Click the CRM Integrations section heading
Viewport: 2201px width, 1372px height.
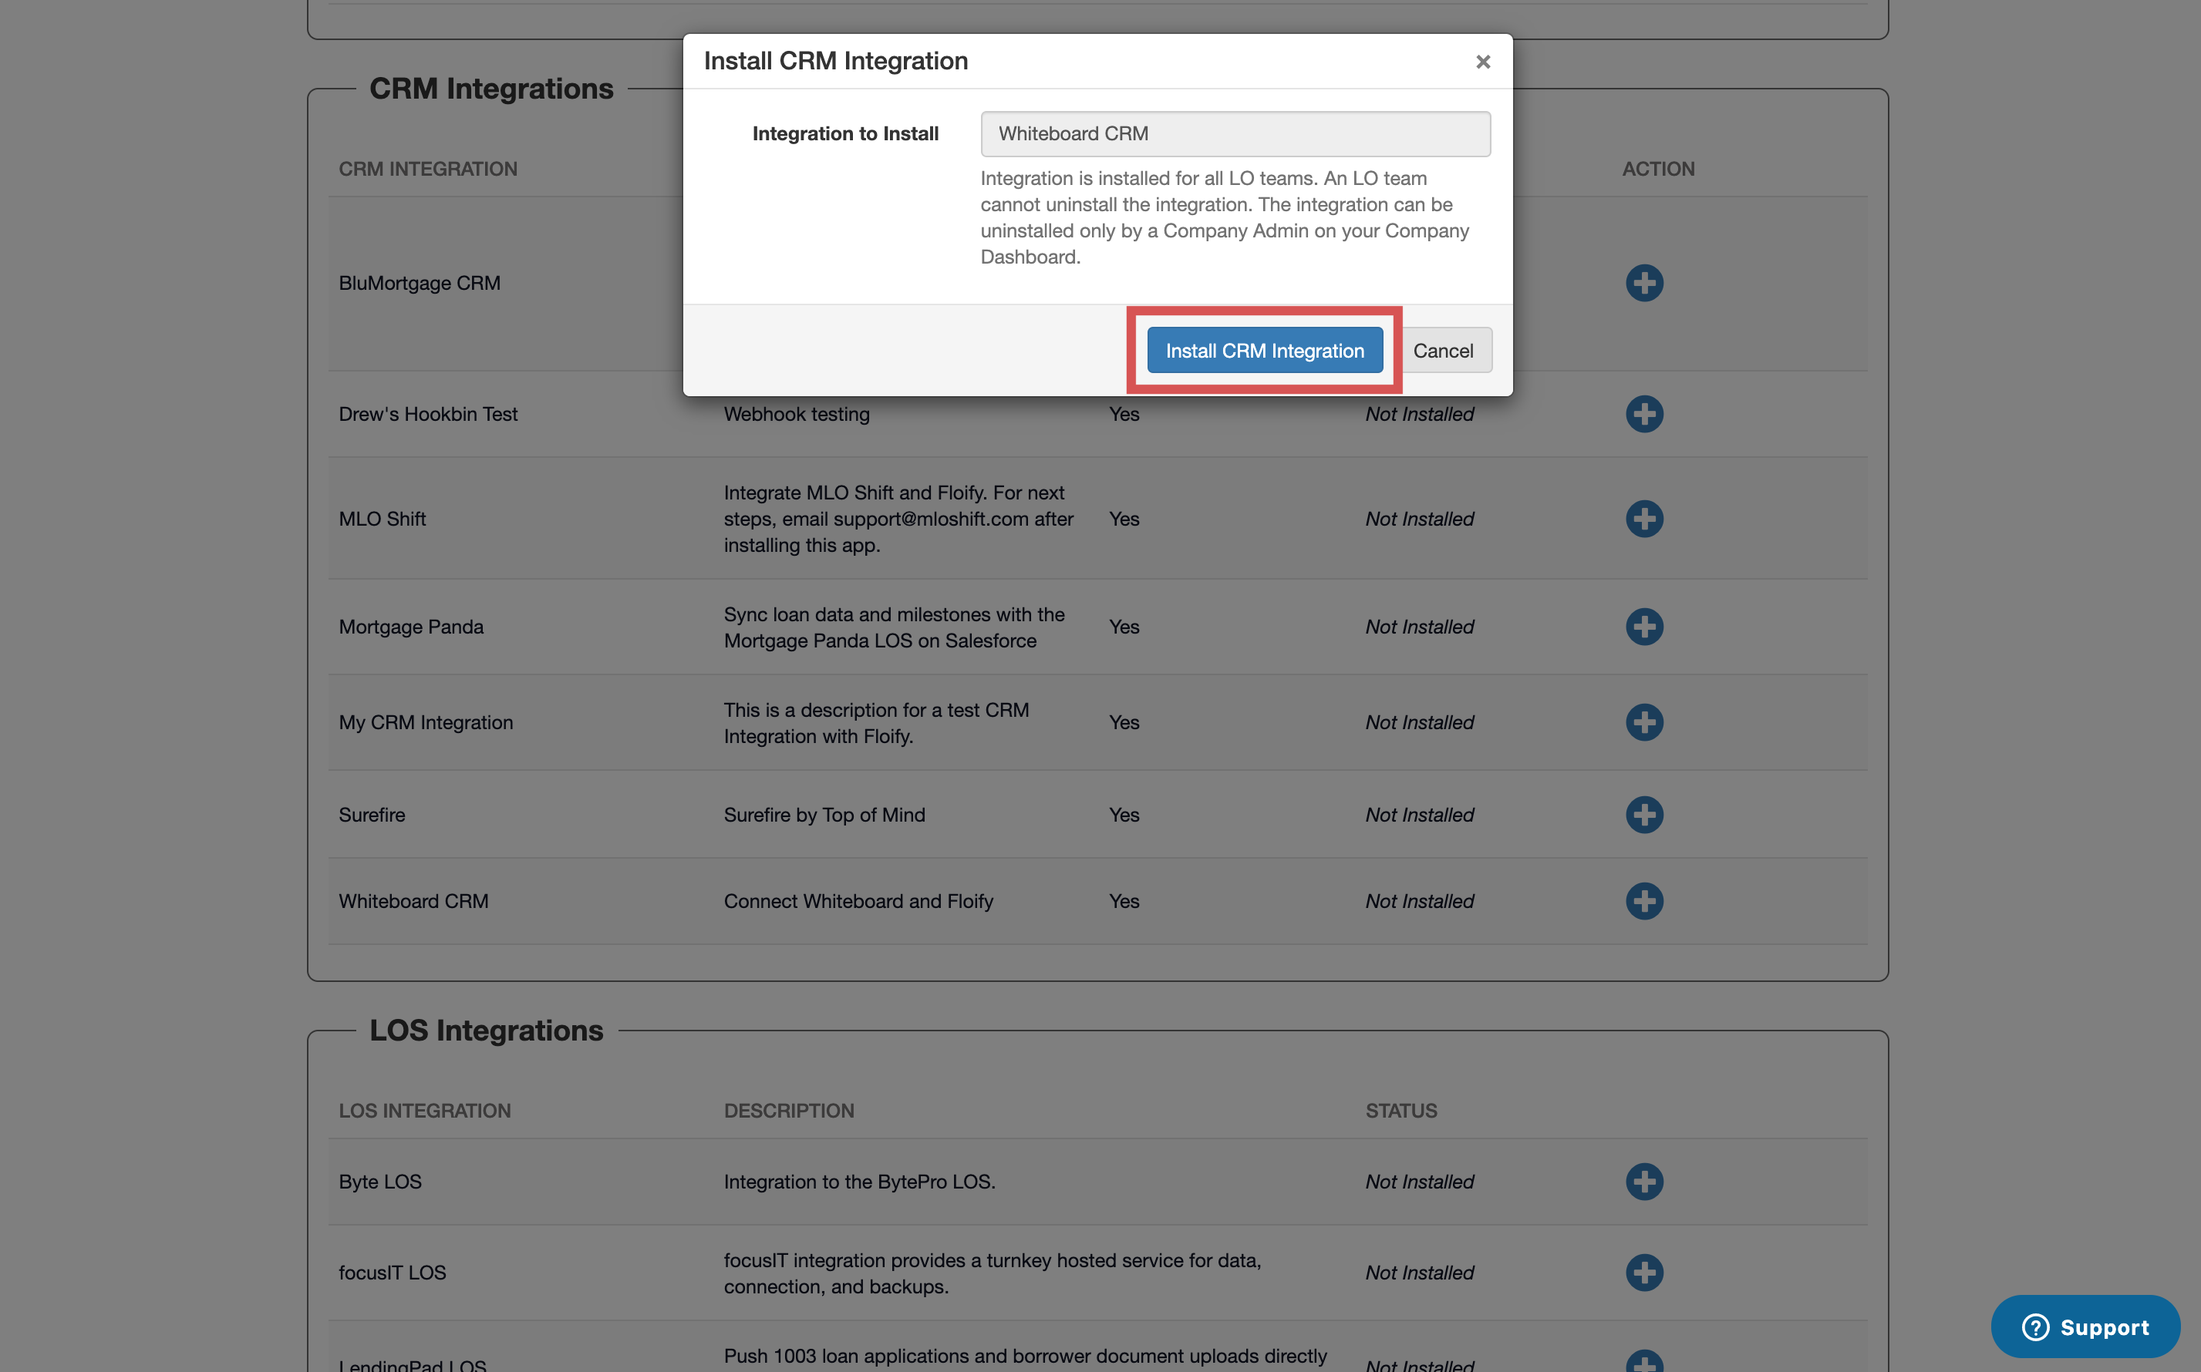[x=491, y=89]
